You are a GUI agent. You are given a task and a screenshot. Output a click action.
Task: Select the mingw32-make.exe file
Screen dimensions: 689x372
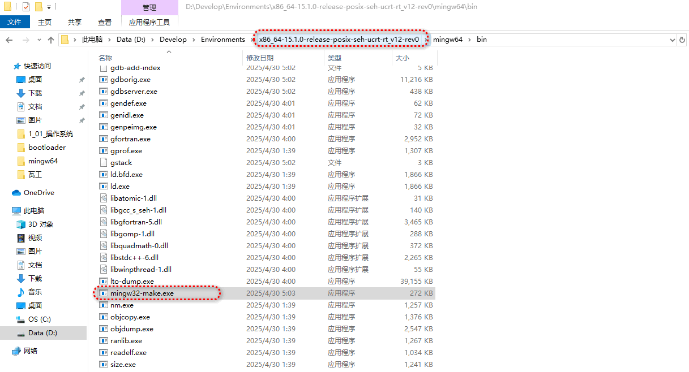click(142, 293)
